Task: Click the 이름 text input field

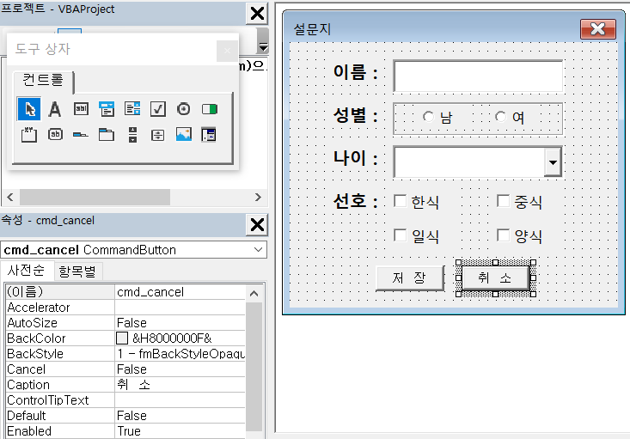Action: click(x=478, y=76)
